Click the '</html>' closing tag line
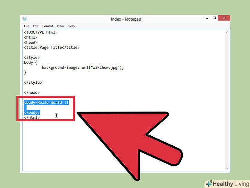The width and height of the screenshot is (250, 188). [32, 117]
